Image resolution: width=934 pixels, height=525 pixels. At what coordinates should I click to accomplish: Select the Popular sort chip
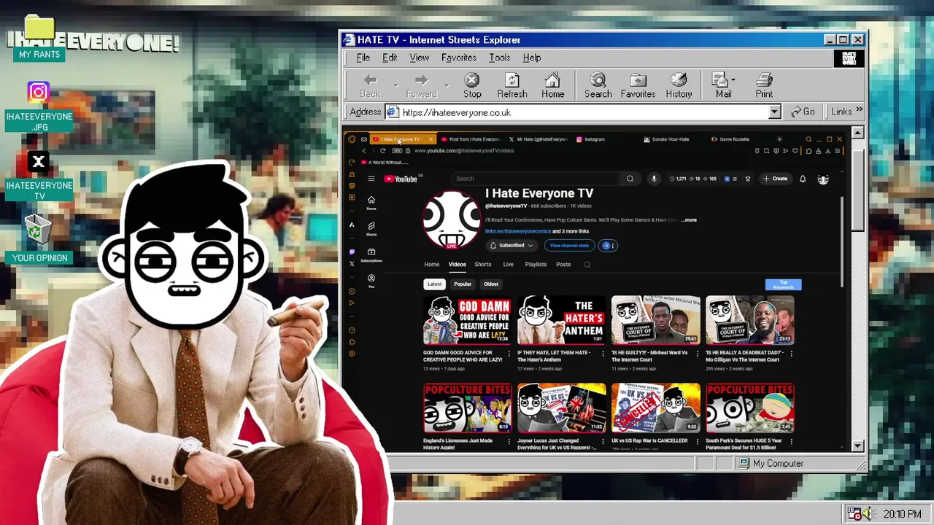click(x=463, y=284)
